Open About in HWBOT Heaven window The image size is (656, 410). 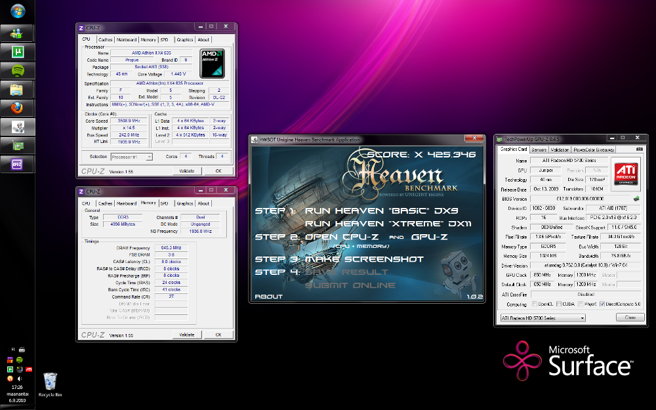(268, 297)
